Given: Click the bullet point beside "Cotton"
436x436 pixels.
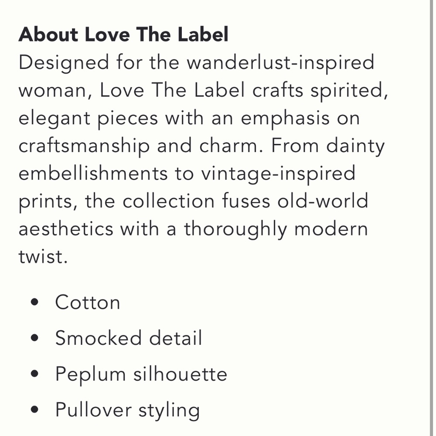Looking at the screenshot, I should 36,303.
